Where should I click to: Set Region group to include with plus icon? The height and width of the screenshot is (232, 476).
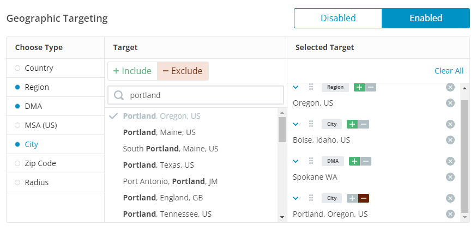359,87
